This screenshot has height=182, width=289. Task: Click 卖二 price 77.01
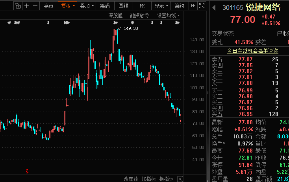click(x=246, y=77)
